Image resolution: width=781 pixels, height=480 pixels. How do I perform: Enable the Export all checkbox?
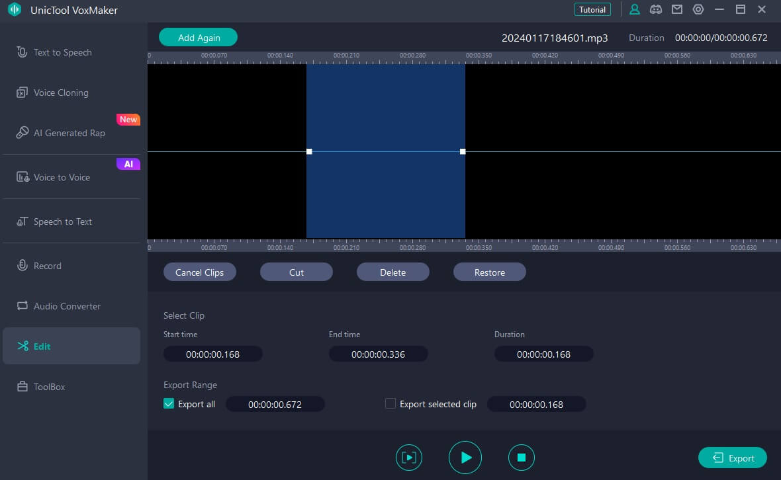pyautogui.click(x=169, y=403)
